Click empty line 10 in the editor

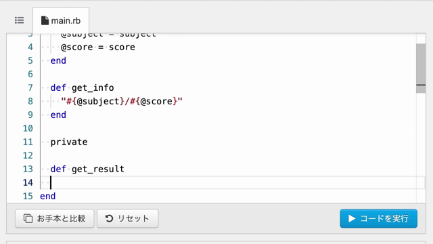tap(228, 128)
